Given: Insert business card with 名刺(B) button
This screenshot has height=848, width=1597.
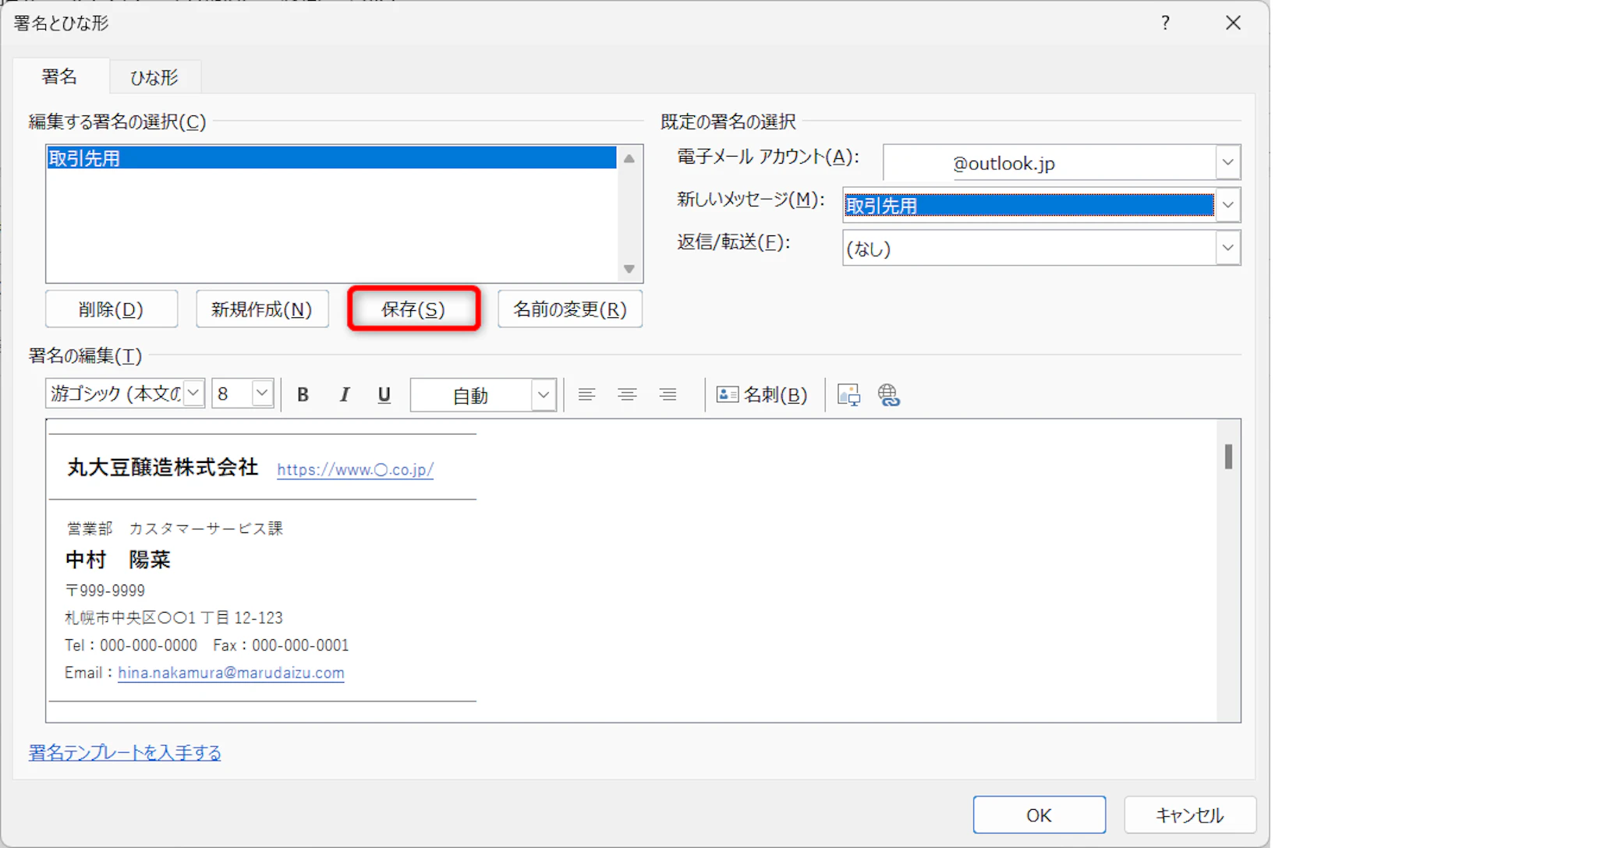Looking at the screenshot, I should (762, 395).
